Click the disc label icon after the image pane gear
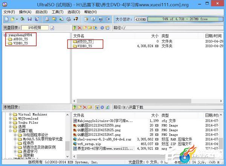This screenshot has height=166, width=226. coord(107,28)
